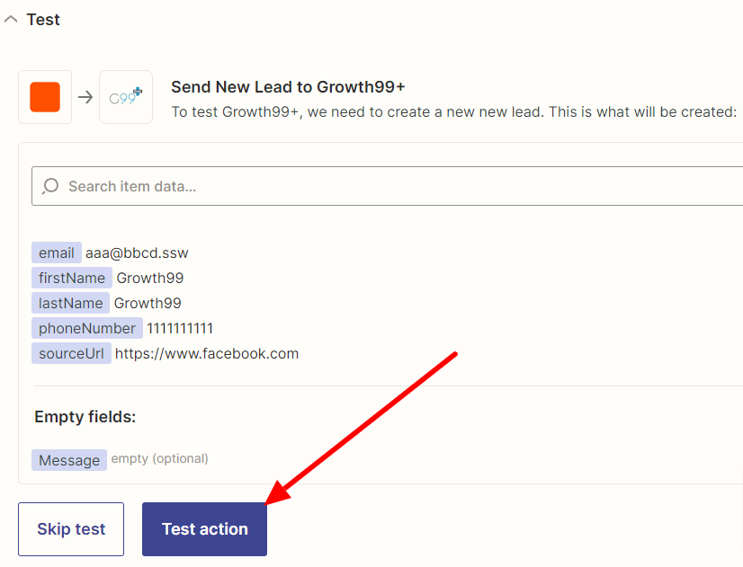Click the 1111111111 phone number value
The height and width of the screenshot is (567, 743).
[x=180, y=328]
